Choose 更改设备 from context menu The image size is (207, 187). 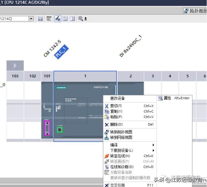tap(118, 98)
